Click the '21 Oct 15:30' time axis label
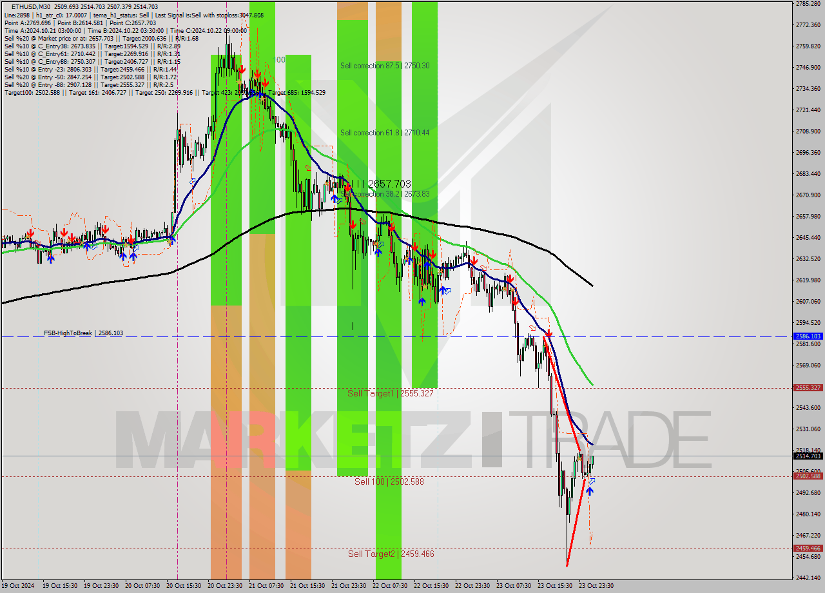Screen dimensions: 825x593 307,586
